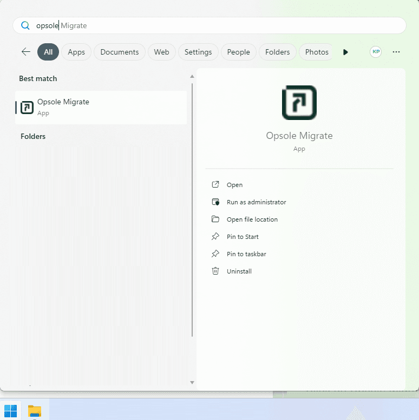Click the search magnifier icon

click(25, 25)
